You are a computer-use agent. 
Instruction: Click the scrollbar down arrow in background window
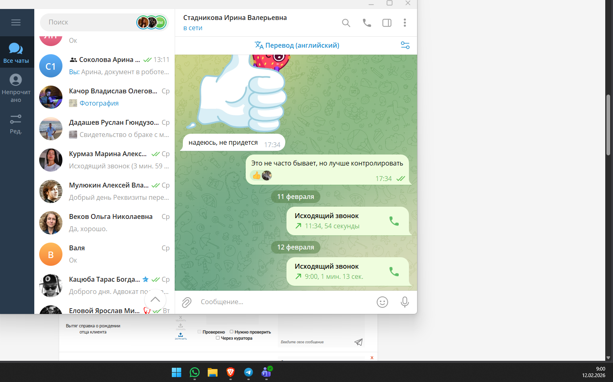pyautogui.click(x=608, y=358)
